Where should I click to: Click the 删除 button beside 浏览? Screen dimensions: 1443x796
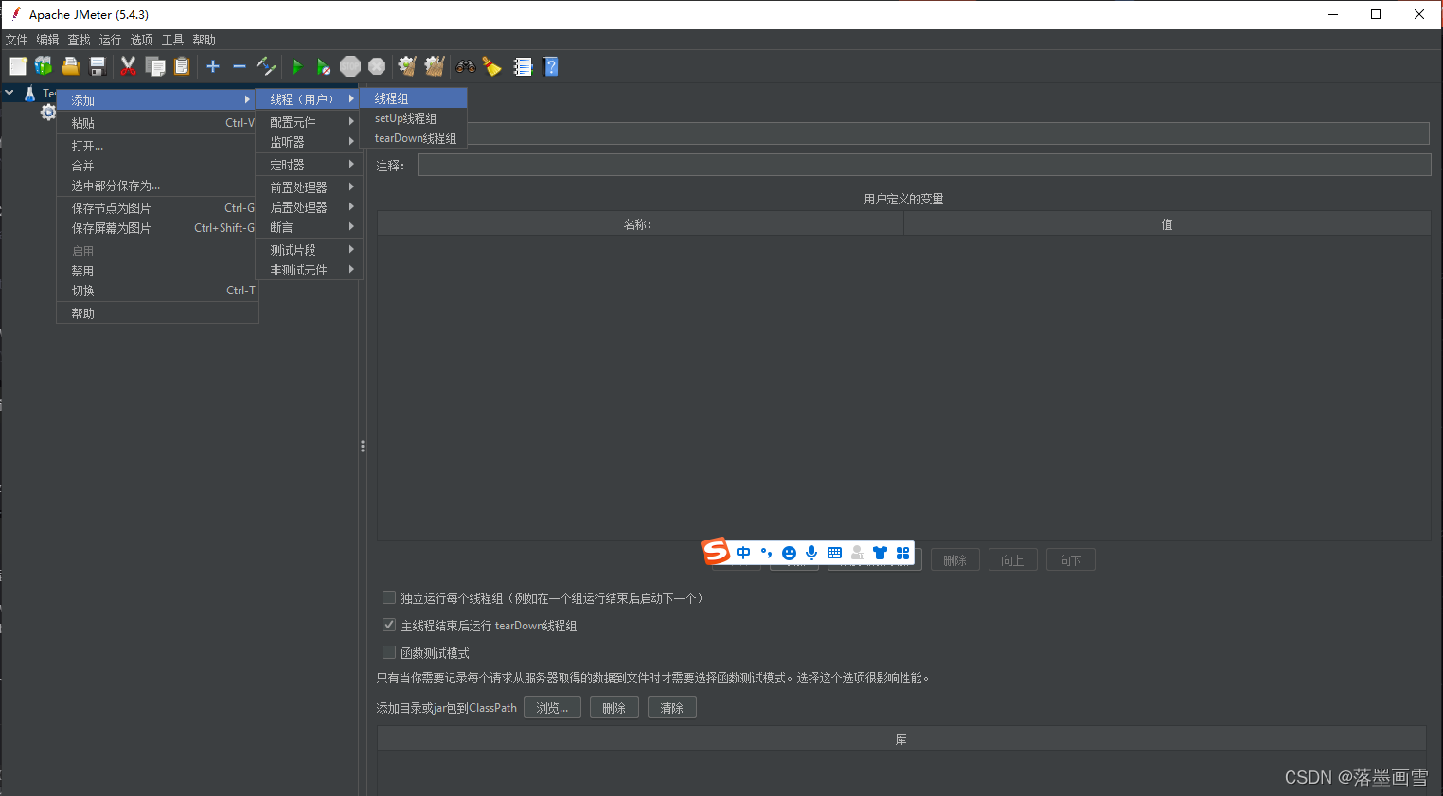coord(615,707)
